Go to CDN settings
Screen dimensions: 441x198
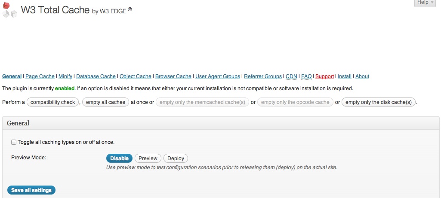[x=291, y=76]
